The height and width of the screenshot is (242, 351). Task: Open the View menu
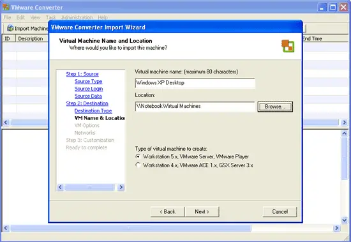pyautogui.click(x=35, y=17)
